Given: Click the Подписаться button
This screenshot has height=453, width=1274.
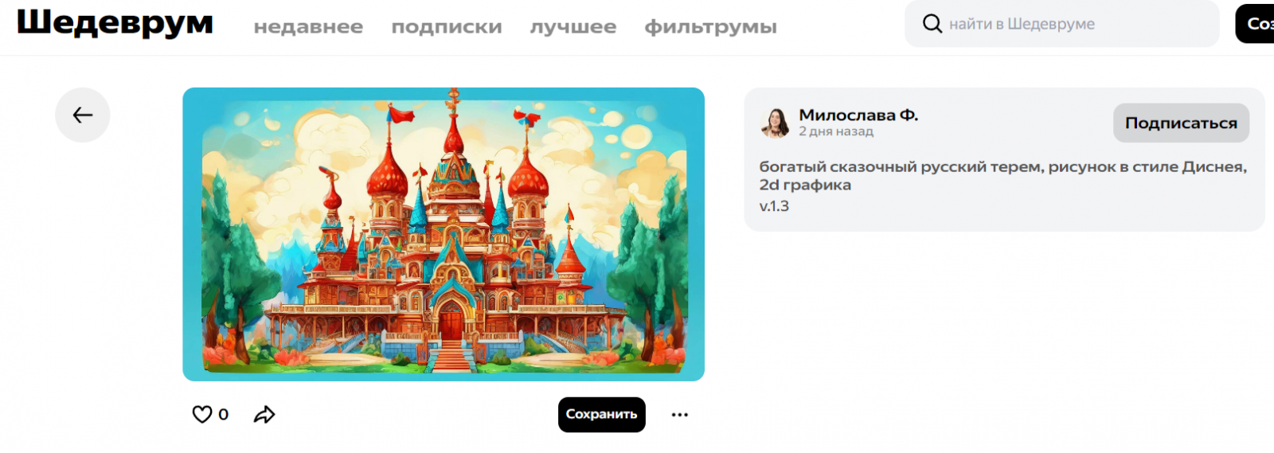Looking at the screenshot, I should (x=1181, y=123).
